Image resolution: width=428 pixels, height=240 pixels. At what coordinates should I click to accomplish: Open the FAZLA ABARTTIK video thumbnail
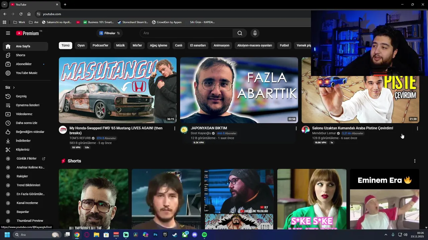[x=239, y=90]
